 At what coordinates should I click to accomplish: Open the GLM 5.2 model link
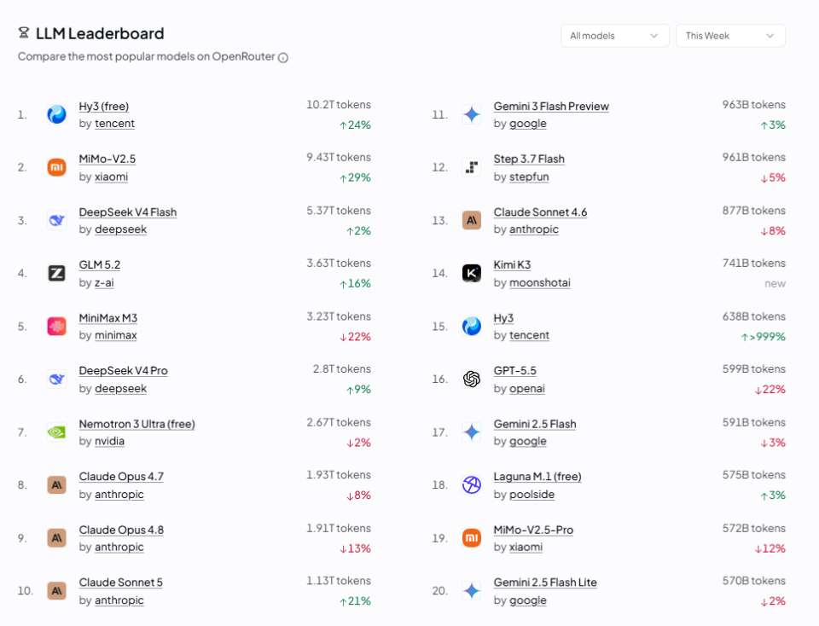point(99,264)
